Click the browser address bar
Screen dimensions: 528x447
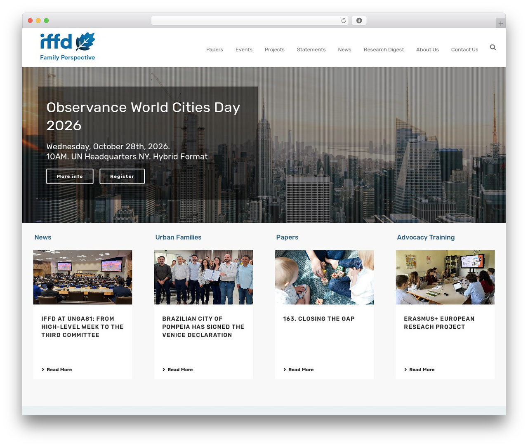coord(250,21)
